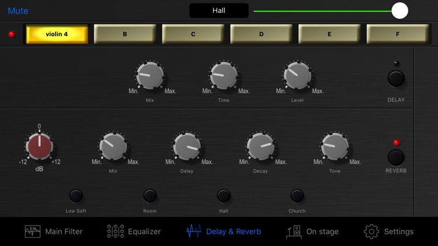Viewport: 438px width, 246px height.
Task: Choose the Low Soft reverb type
Action: coord(76,196)
